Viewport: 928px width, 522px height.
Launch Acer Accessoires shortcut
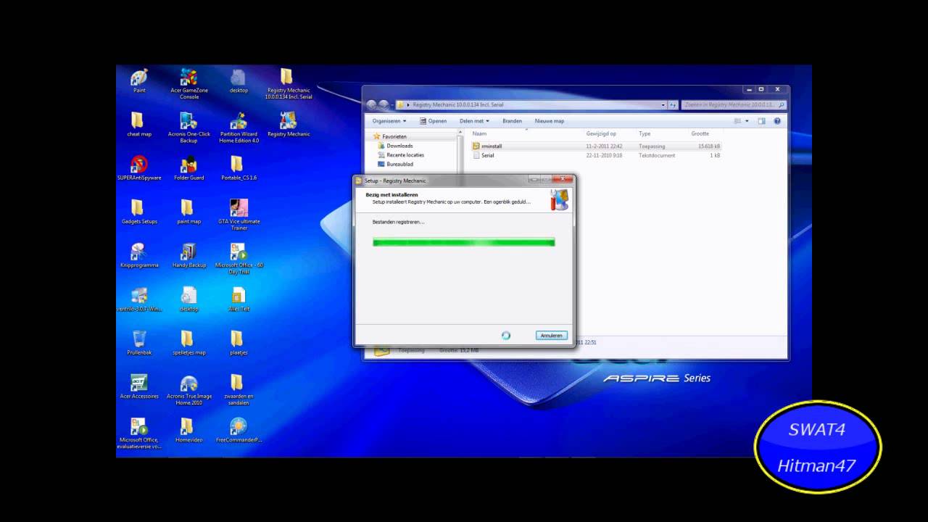coord(138,386)
